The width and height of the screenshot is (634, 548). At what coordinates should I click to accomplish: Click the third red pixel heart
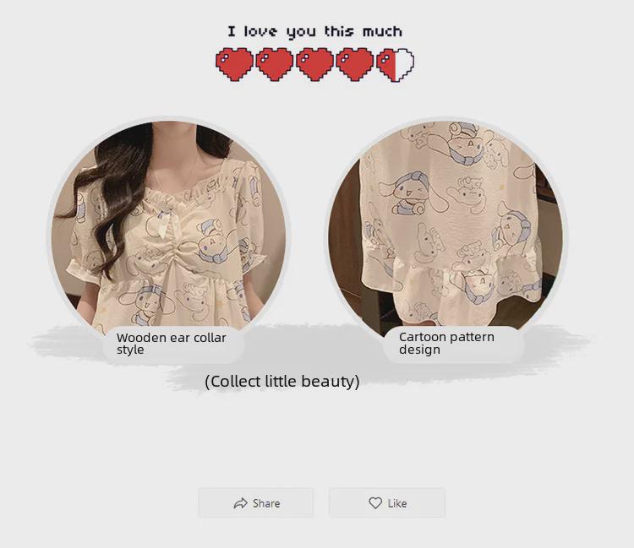[314, 65]
